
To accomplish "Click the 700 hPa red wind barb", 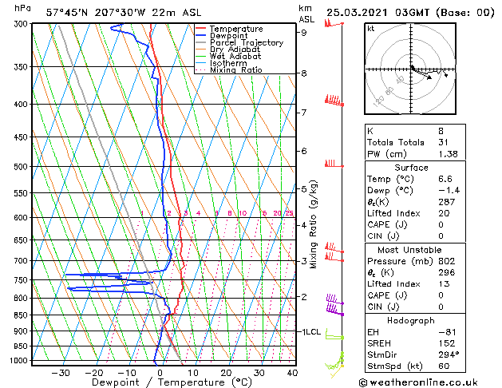I will [x=334, y=257].
